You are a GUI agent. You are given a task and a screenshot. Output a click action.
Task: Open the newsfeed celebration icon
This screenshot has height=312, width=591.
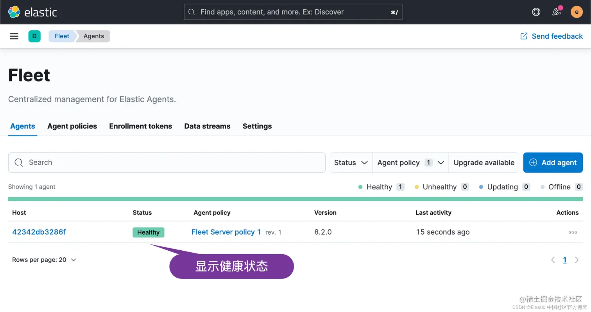click(557, 12)
